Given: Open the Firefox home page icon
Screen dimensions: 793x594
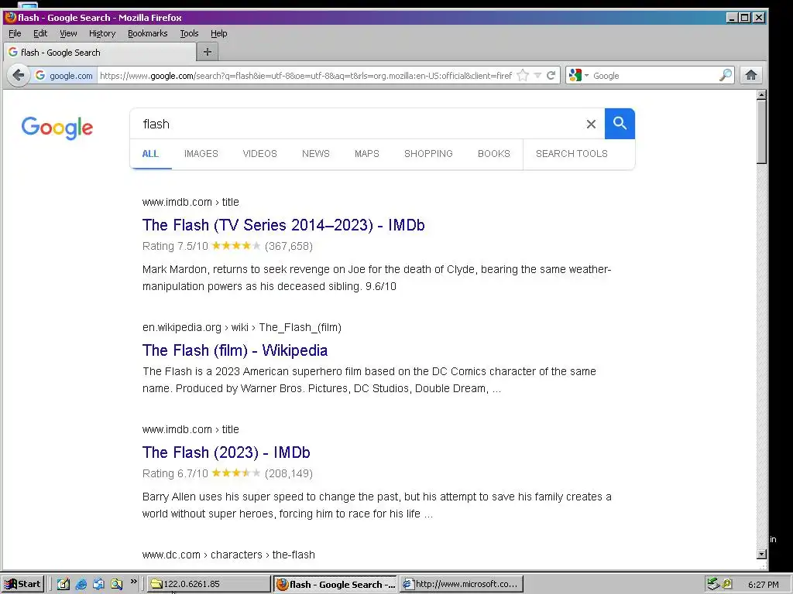Looking at the screenshot, I should (751, 75).
